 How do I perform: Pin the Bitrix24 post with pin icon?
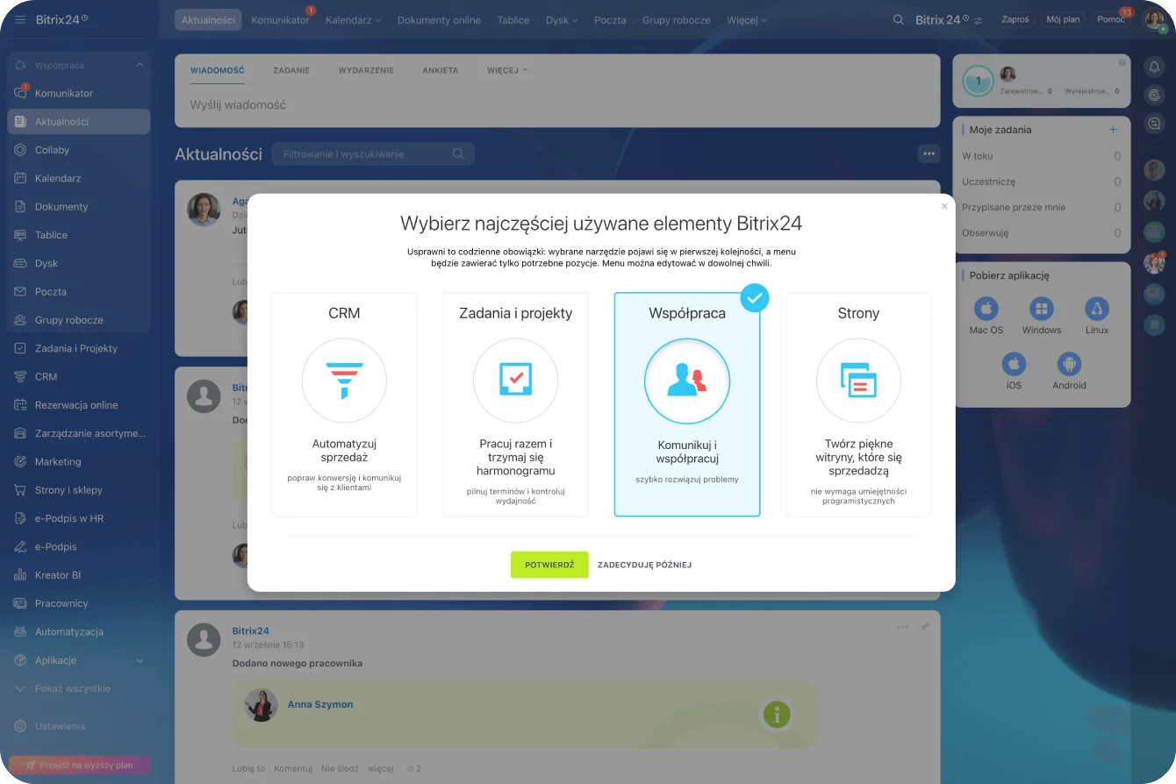(x=924, y=627)
